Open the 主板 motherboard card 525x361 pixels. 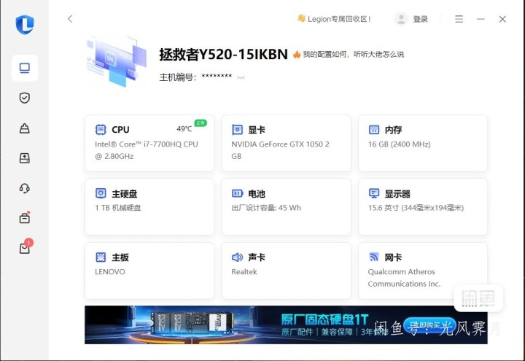click(149, 271)
